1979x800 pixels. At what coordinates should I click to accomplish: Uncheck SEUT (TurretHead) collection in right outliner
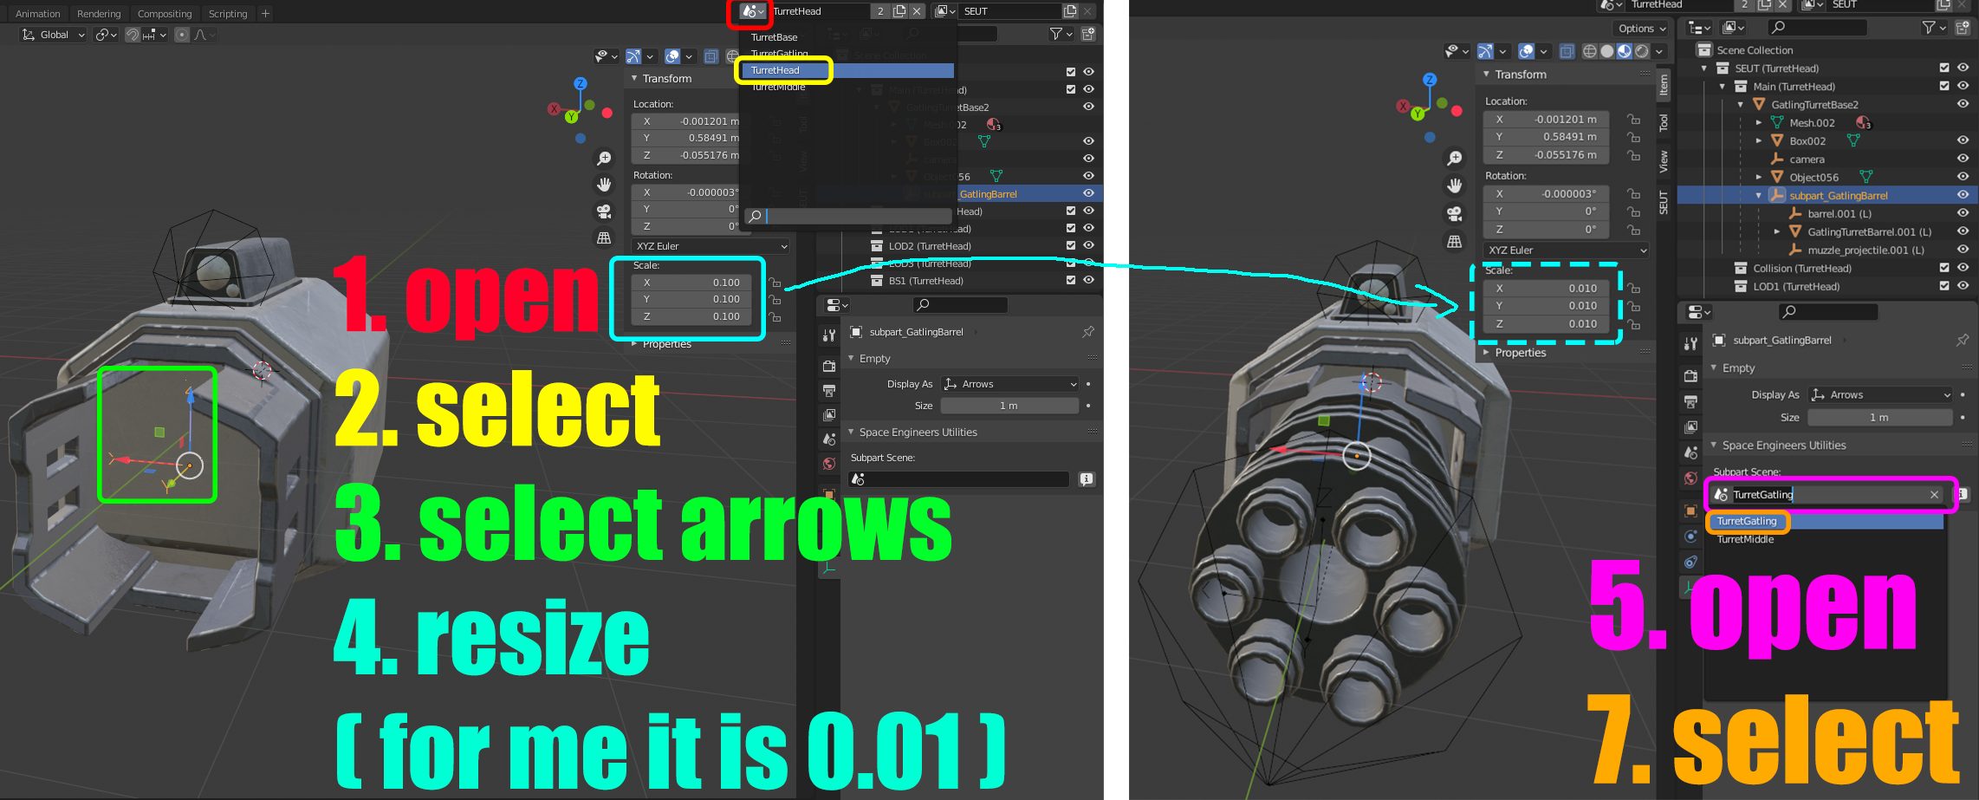(1944, 68)
